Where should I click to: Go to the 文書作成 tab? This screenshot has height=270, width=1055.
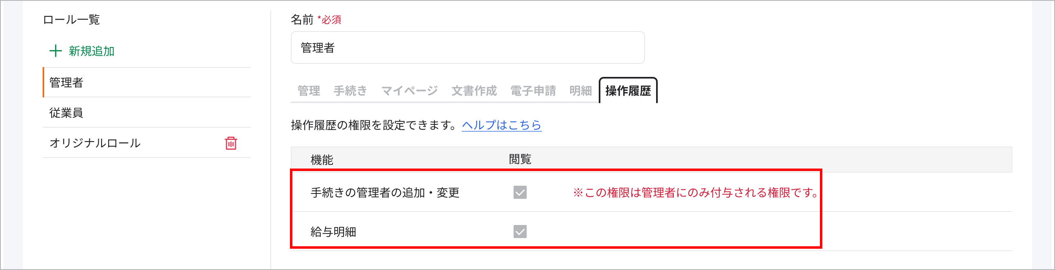[x=474, y=91]
